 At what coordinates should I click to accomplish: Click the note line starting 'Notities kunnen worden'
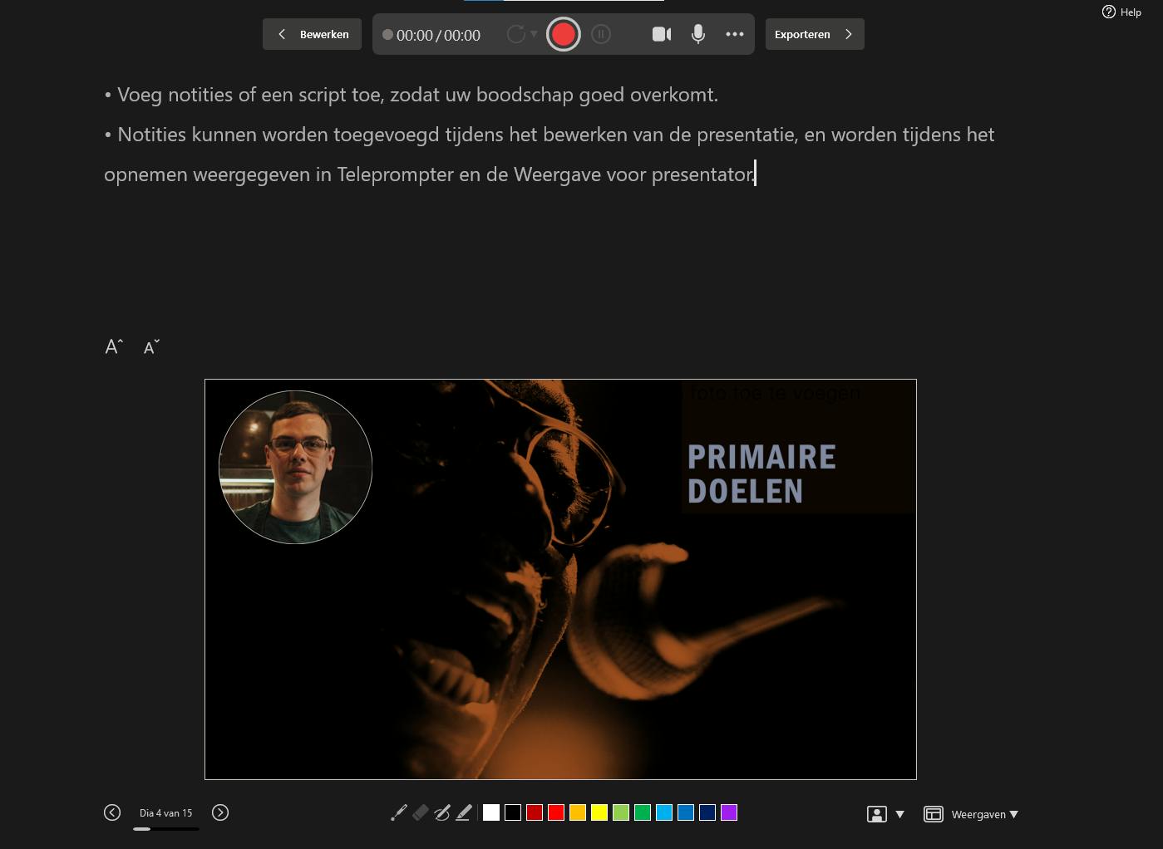pos(549,135)
